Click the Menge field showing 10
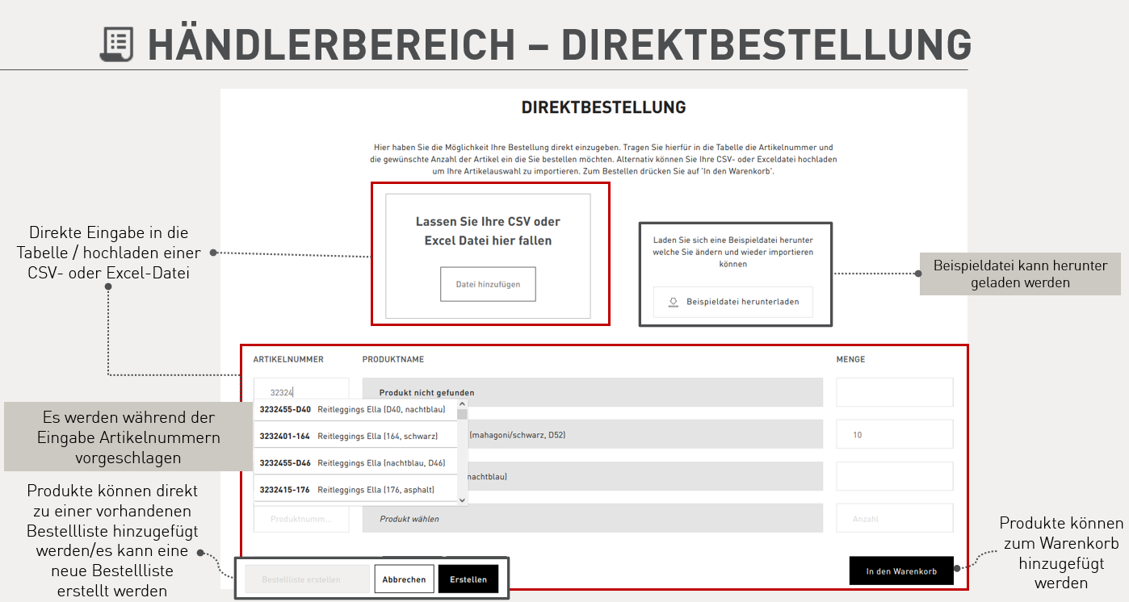Viewport: 1129px width, 602px height. tap(894, 435)
